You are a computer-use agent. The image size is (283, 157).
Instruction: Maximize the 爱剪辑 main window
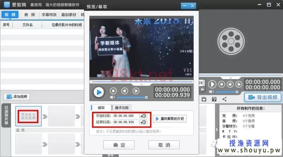pyautogui.click(x=269, y=5)
